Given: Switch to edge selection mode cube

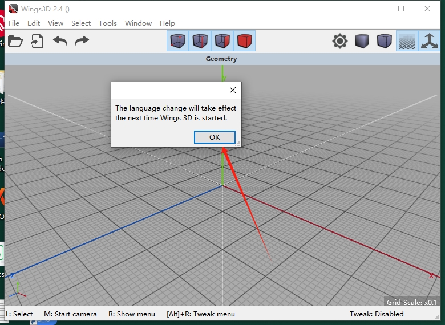Looking at the screenshot, I should (x=200, y=41).
